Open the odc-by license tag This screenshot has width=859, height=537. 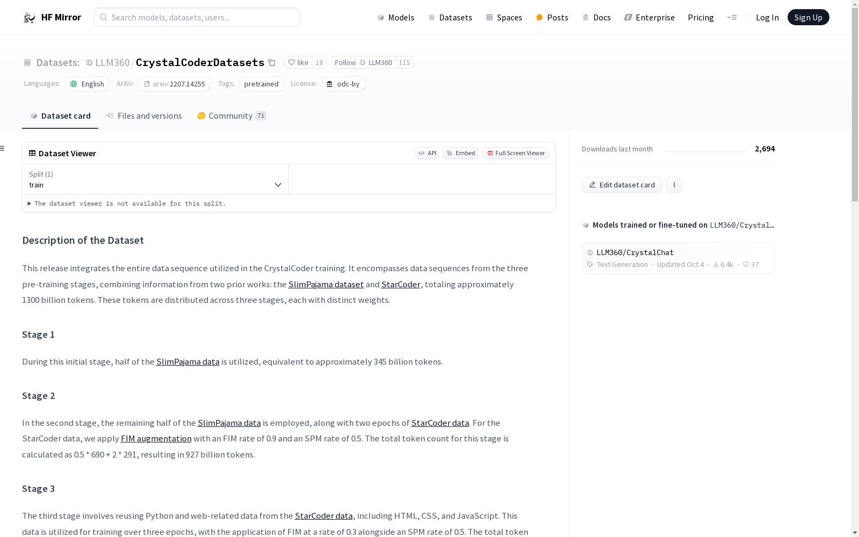pyautogui.click(x=344, y=84)
